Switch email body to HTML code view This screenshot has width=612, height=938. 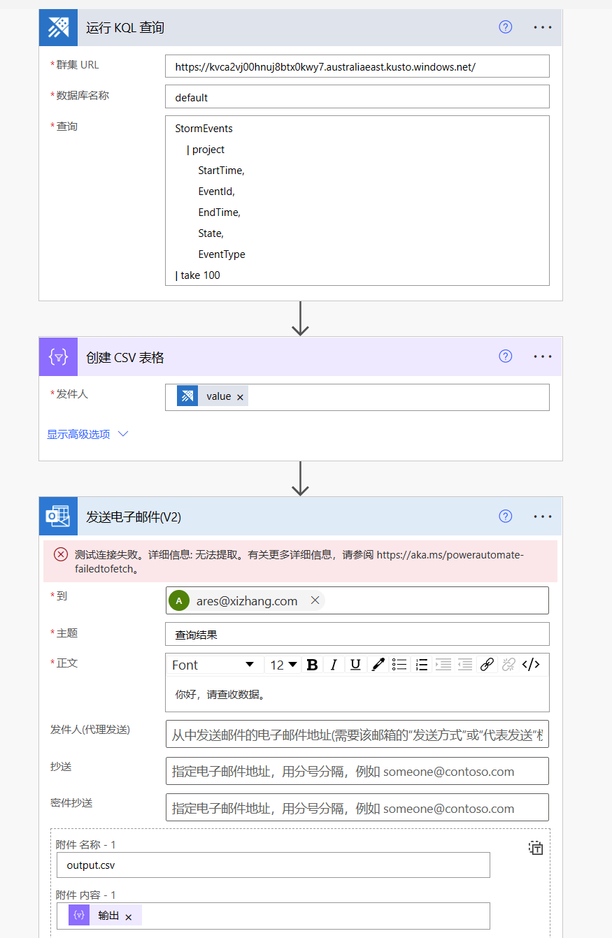(531, 665)
